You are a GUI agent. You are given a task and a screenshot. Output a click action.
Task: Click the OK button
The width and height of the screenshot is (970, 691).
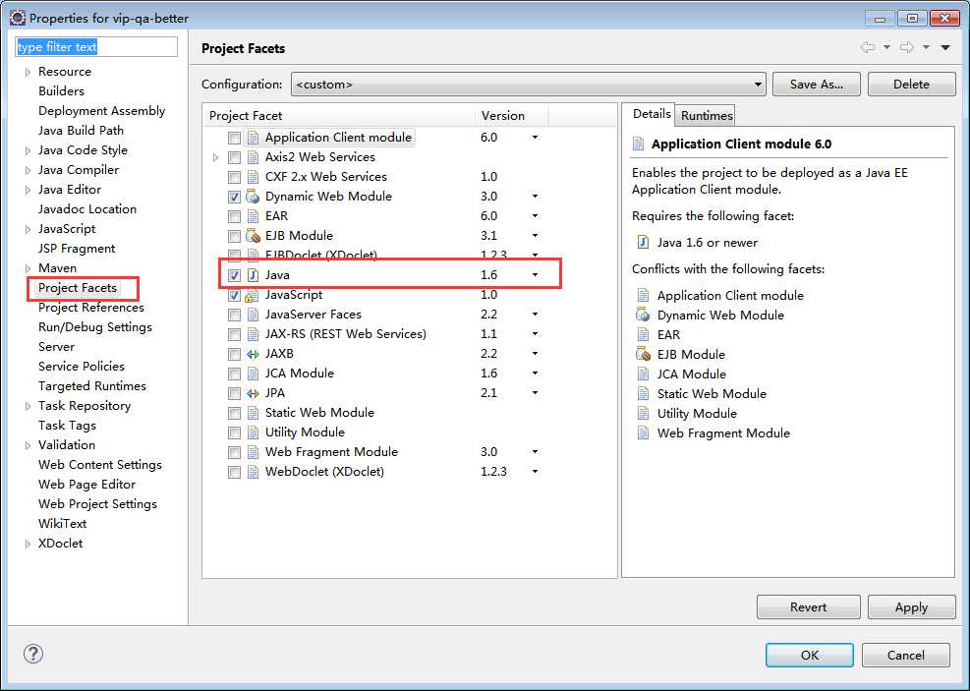click(x=809, y=655)
